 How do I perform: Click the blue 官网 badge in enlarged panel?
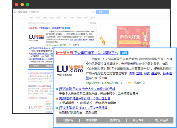[x=124, y=53]
